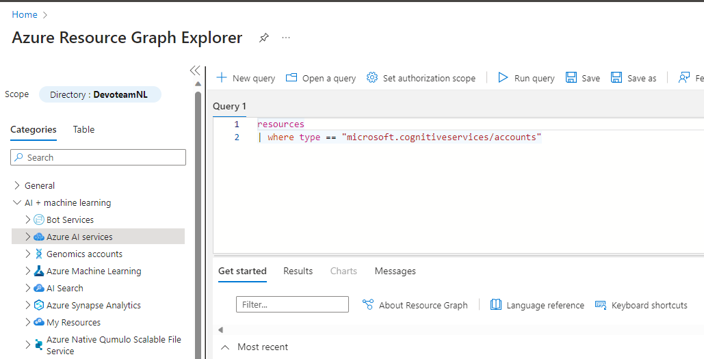Screen dimensions: 704x359
Task: Open the Charts tab
Action: pos(343,271)
